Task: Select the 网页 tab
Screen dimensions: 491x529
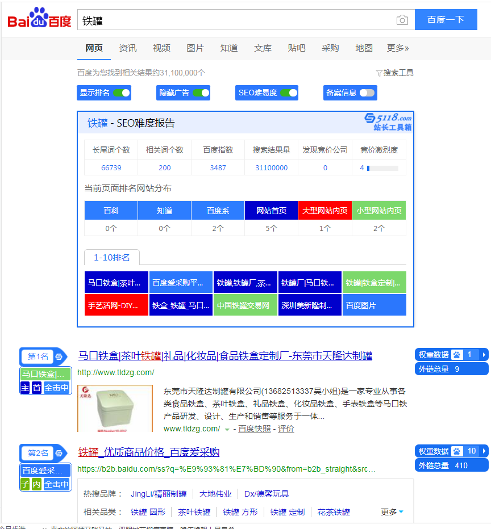Action: pos(94,48)
